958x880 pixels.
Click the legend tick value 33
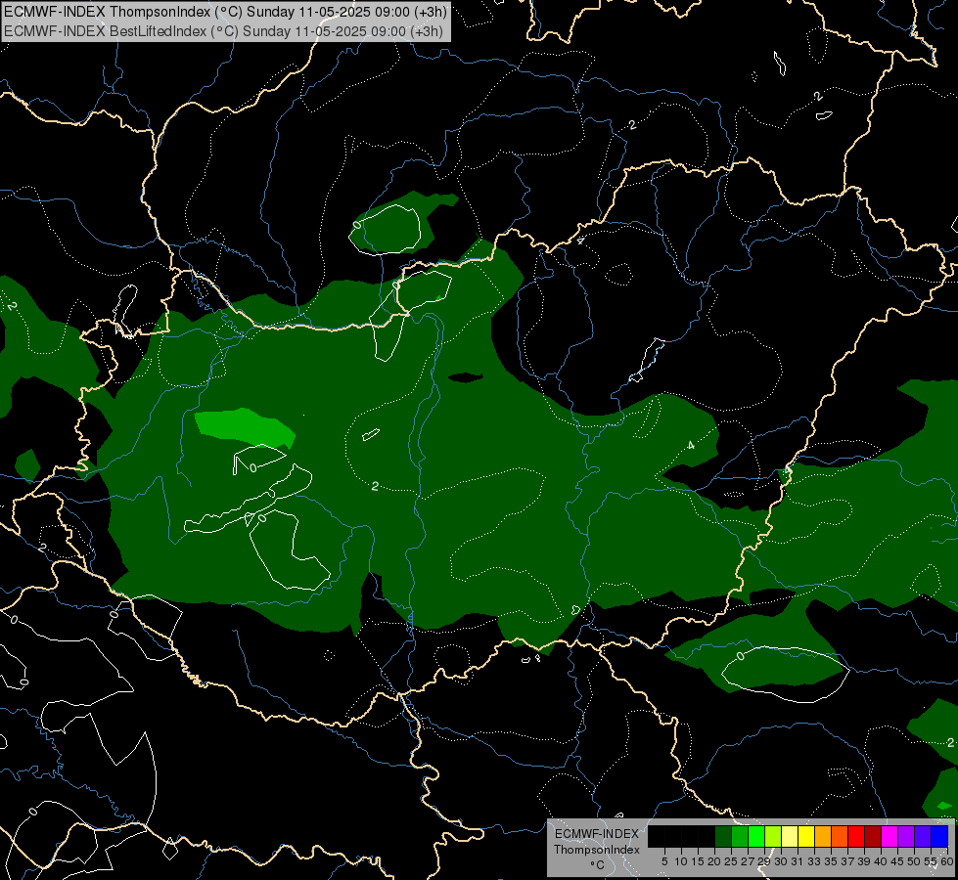click(814, 861)
